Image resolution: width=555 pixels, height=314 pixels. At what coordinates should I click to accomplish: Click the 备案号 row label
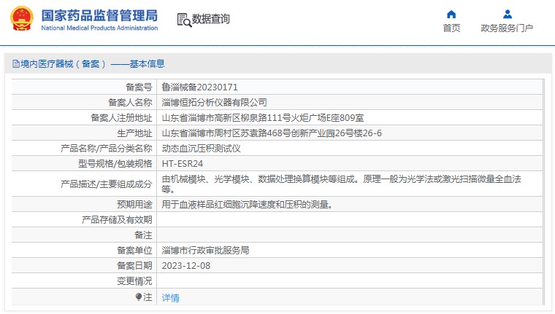139,87
